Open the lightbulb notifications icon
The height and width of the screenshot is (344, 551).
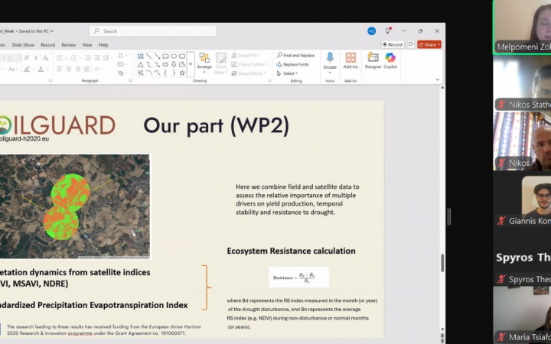[388, 31]
